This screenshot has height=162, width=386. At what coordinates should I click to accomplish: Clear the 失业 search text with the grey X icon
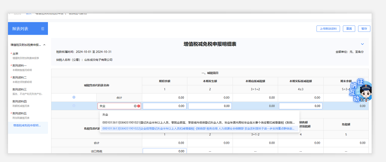click(135, 106)
